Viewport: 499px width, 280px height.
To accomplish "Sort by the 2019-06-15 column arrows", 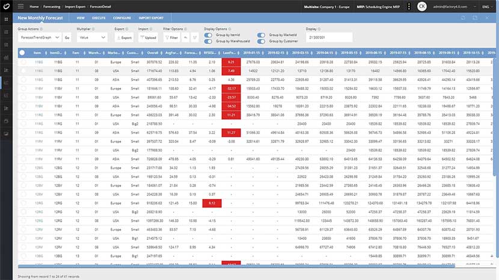I will [x=385, y=53].
